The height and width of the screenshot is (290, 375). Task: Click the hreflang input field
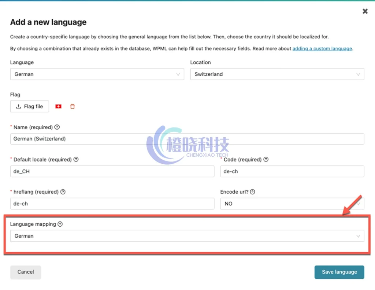[112, 204]
